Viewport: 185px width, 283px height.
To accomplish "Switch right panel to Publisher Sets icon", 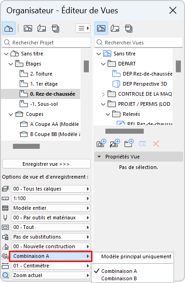I will (129, 28).
